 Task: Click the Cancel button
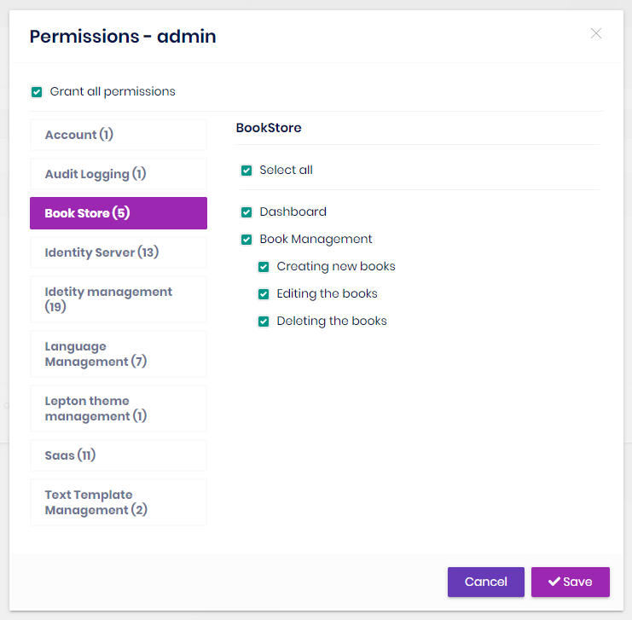click(485, 582)
